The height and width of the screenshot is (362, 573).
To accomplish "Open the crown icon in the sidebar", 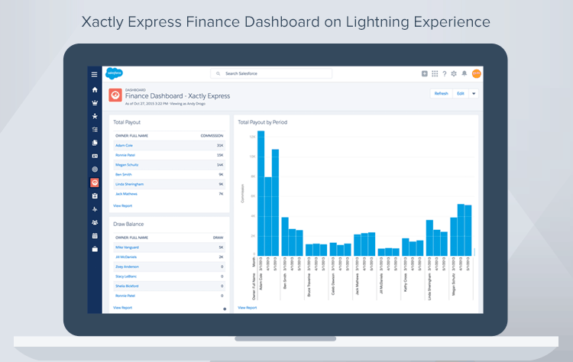I will 95,102.
